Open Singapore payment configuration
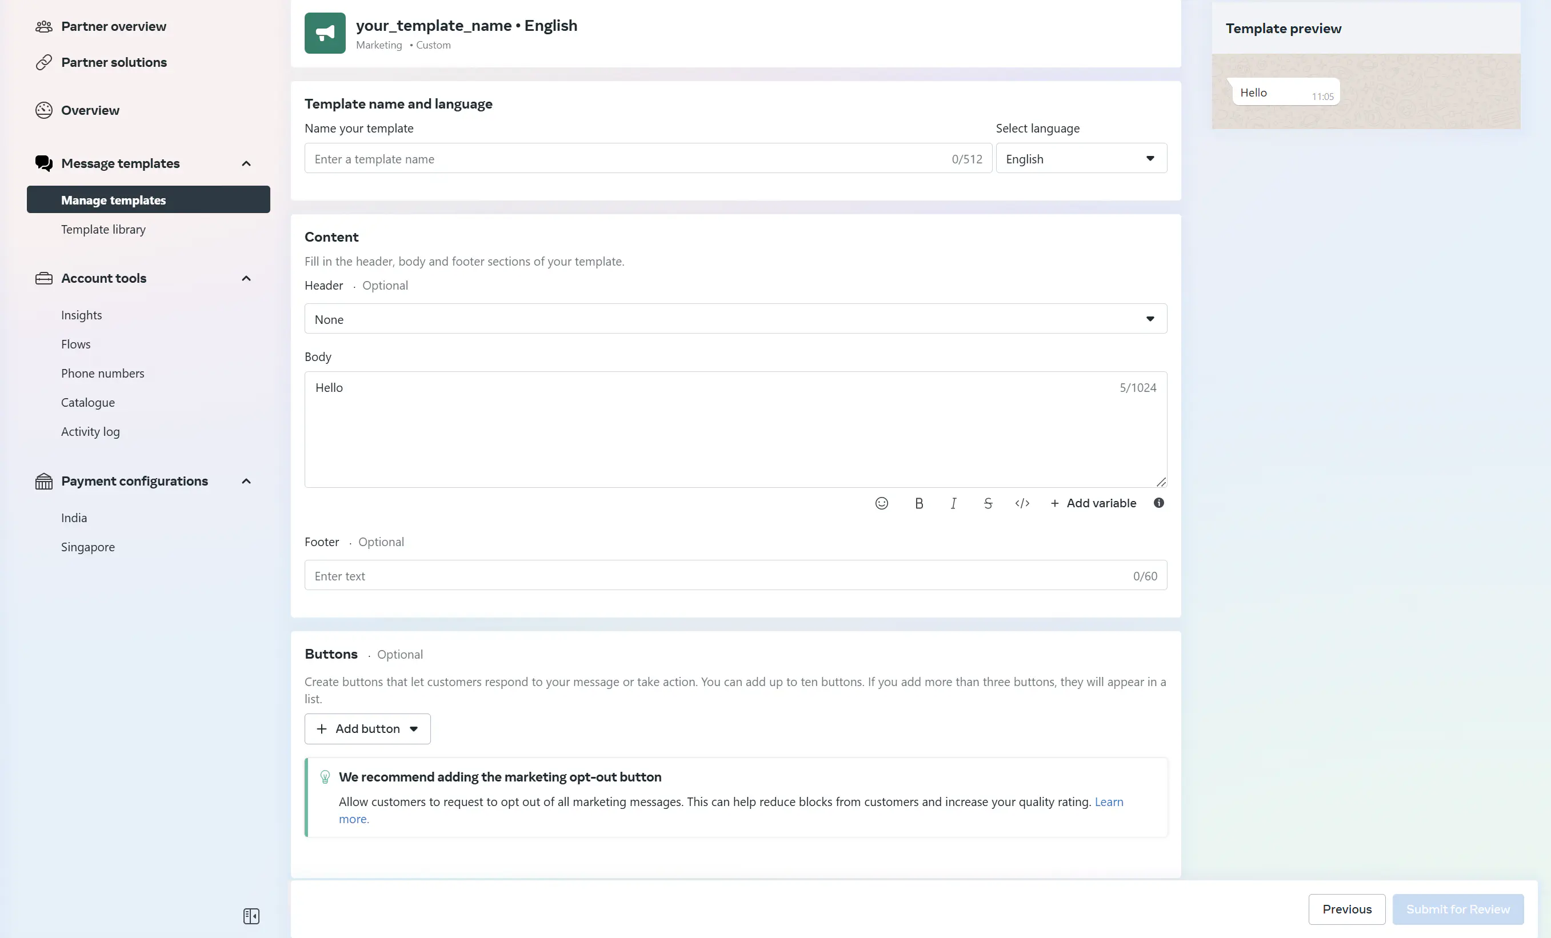 [x=87, y=547]
